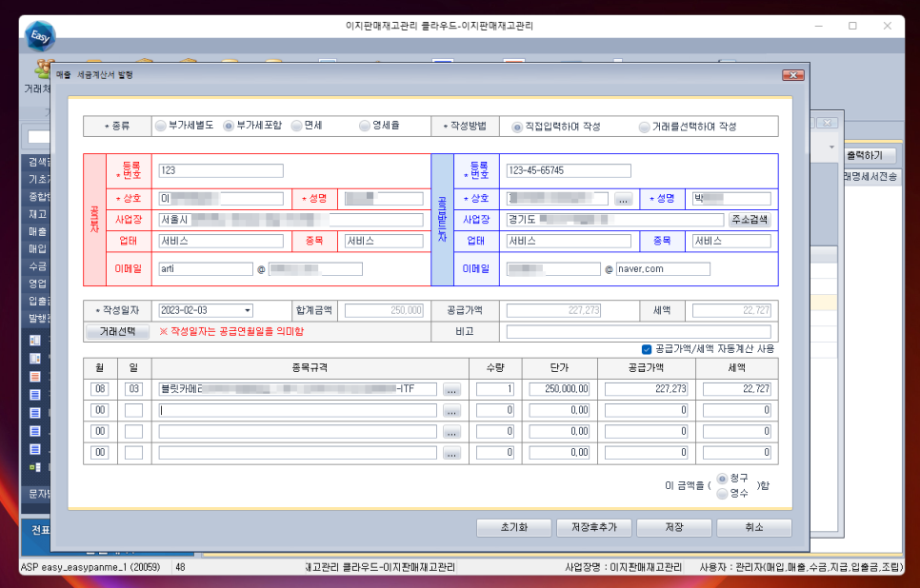920x588 pixels.
Task: Click status bar 사용자 : 관리자 entry
Action: (x=801, y=567)
